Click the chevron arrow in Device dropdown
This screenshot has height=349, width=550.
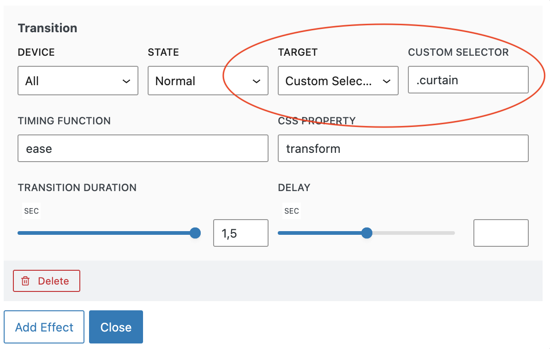tap(126, 81)
